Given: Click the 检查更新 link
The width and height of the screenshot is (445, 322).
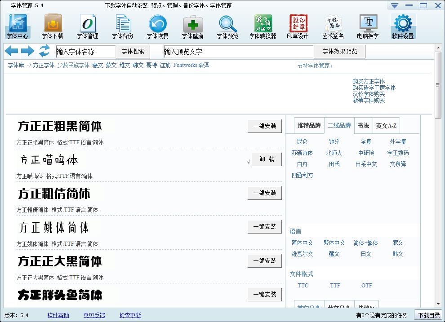Looking at the screenshot, I should 130,315.
